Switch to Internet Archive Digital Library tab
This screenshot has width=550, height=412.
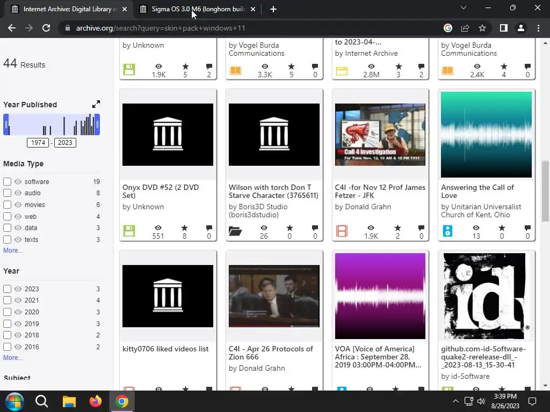(68, 9)
